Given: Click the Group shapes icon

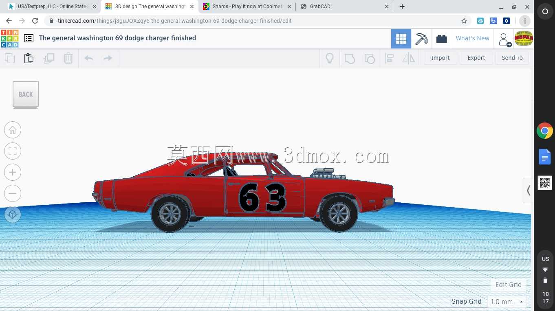Looking at the screenshot, I should point(350,59).
